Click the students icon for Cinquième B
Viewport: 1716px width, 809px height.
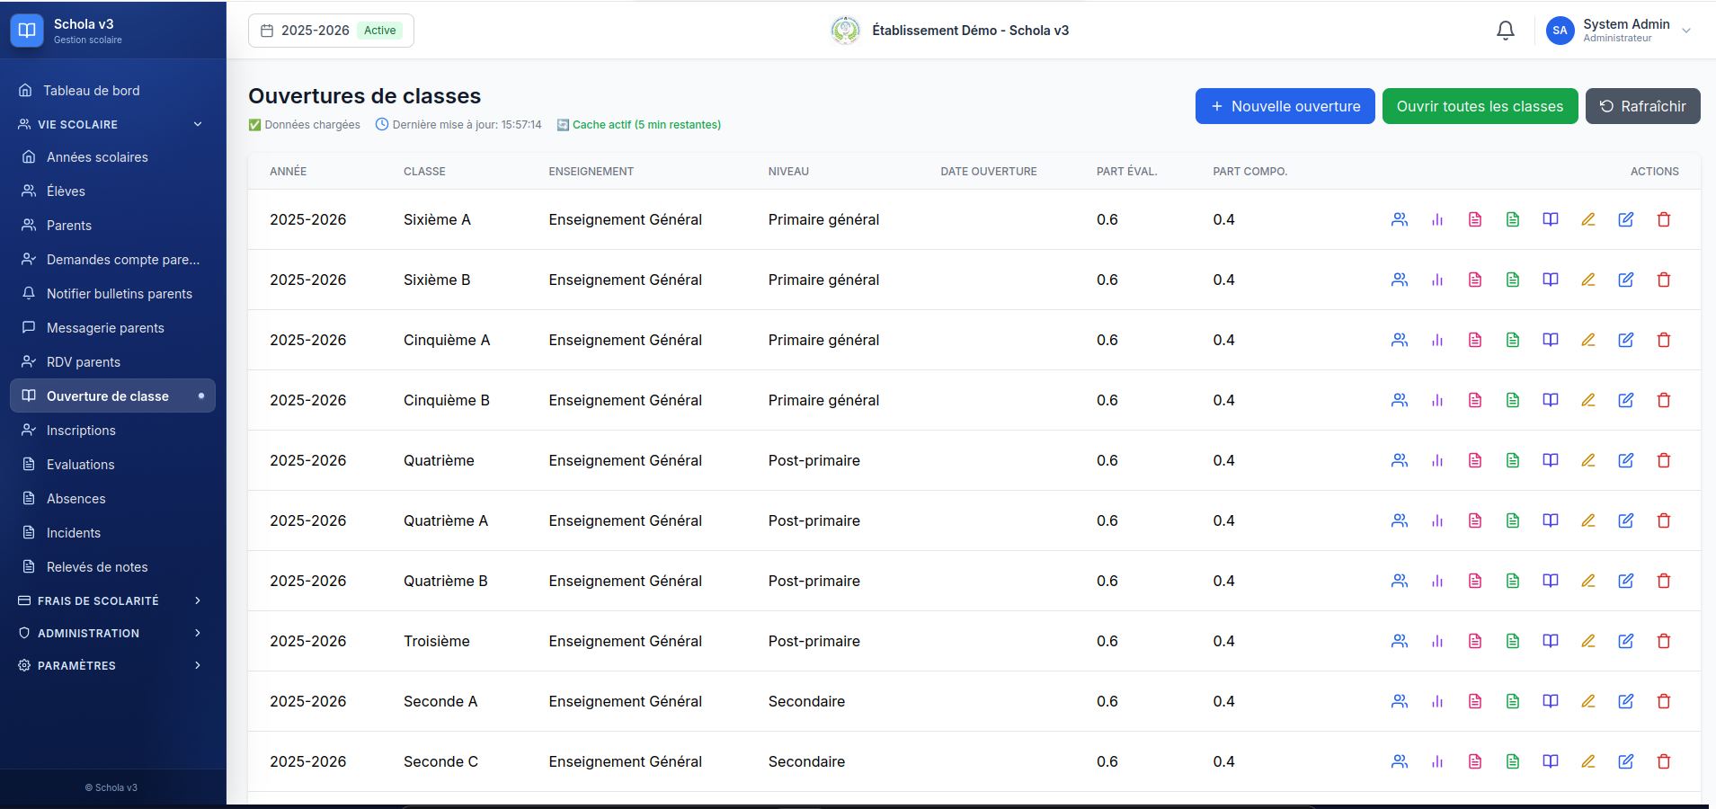click(x=1400, y=400)
